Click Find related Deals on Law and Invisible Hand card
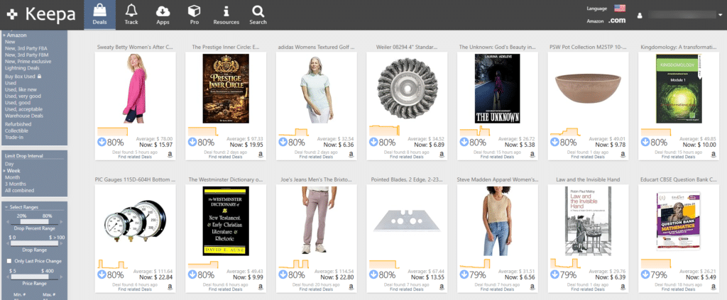The image size is (727, 300). [x=589, y=289]
